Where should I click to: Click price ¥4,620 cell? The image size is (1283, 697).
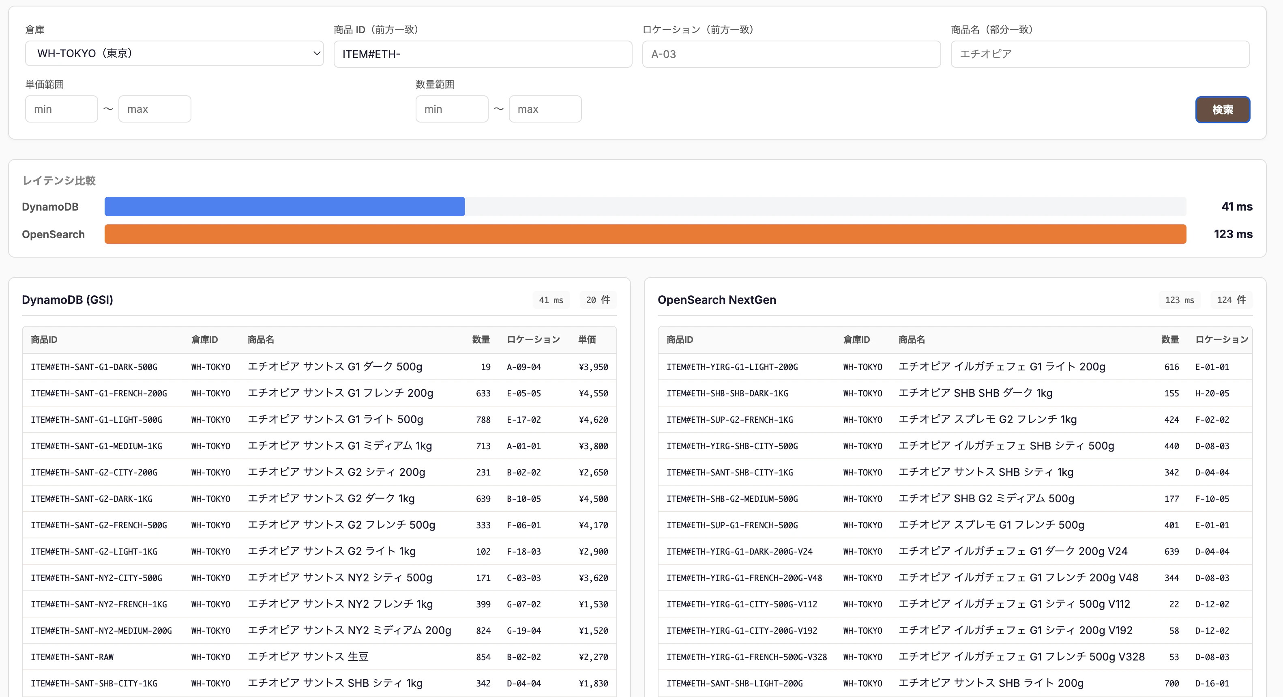(593, 420)
